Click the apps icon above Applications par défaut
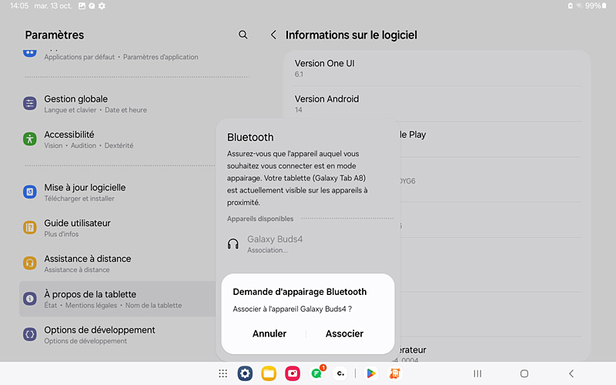 (30, 52)
